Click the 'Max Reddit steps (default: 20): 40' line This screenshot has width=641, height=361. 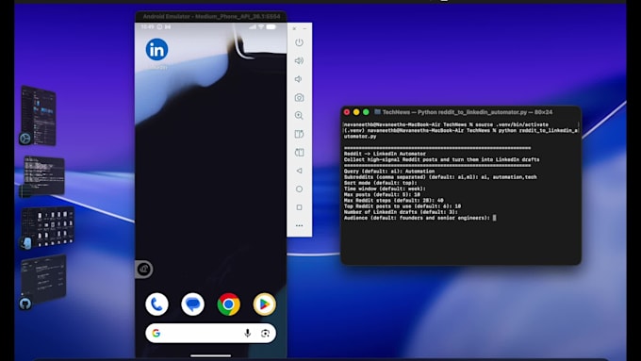point(394,201)
